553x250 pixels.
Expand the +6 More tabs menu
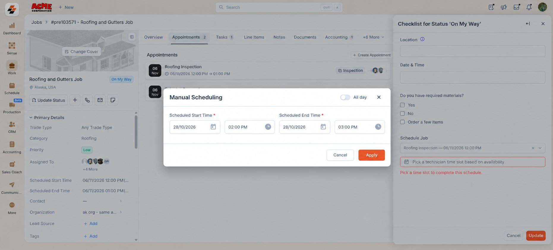coord(373,37)
